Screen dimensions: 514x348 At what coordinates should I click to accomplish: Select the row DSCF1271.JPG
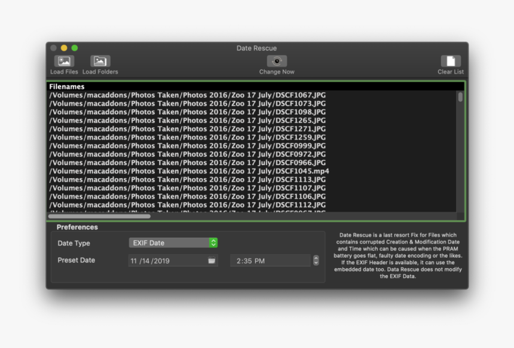tap(252, 129)
